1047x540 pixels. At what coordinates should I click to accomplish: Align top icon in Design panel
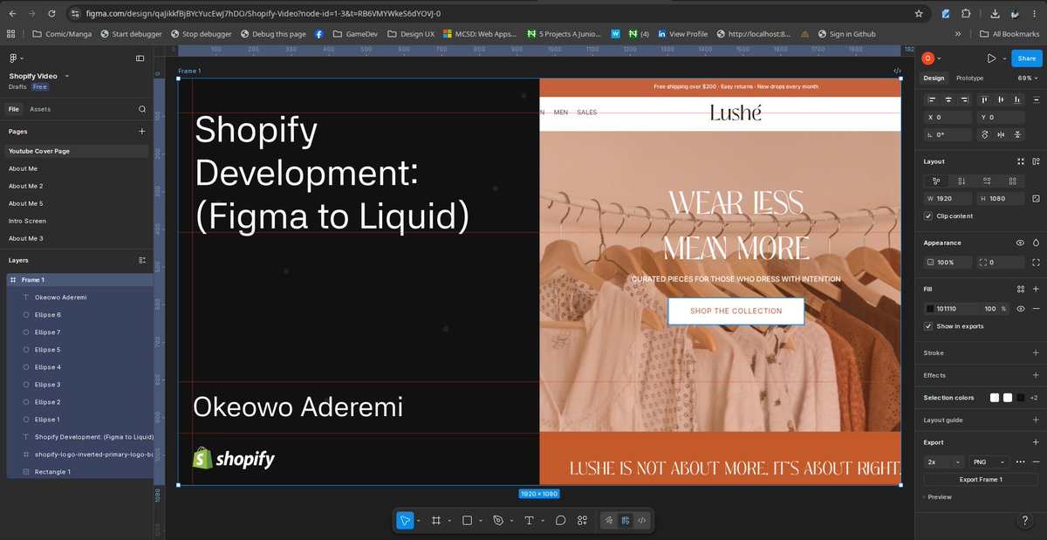(x=986, y=99)
